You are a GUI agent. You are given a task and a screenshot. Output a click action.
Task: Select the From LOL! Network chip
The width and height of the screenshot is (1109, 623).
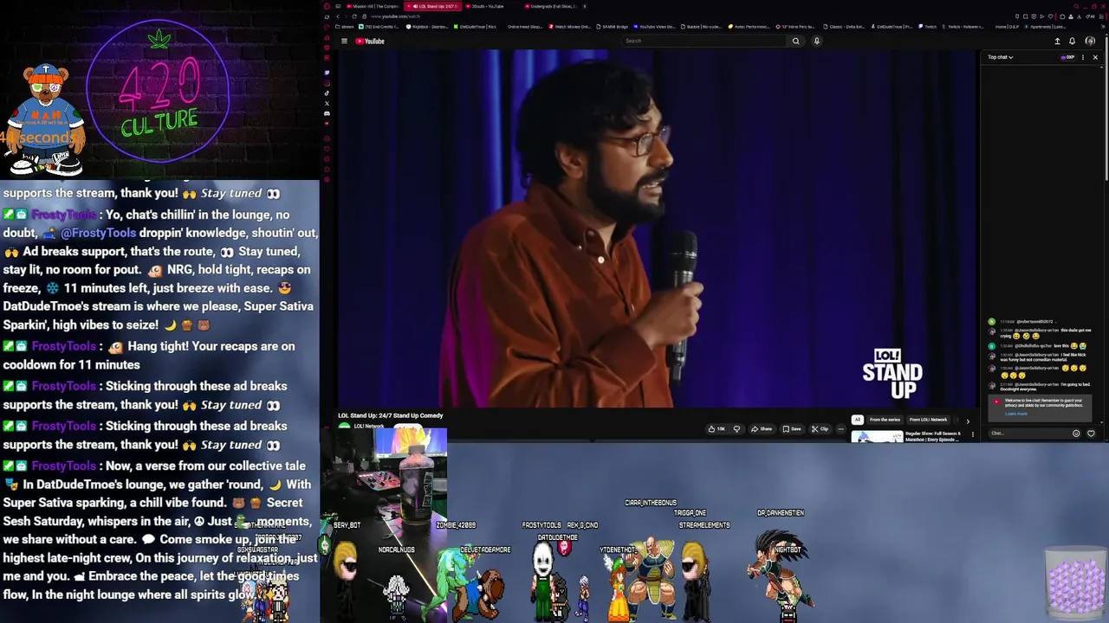pos(928,420)
